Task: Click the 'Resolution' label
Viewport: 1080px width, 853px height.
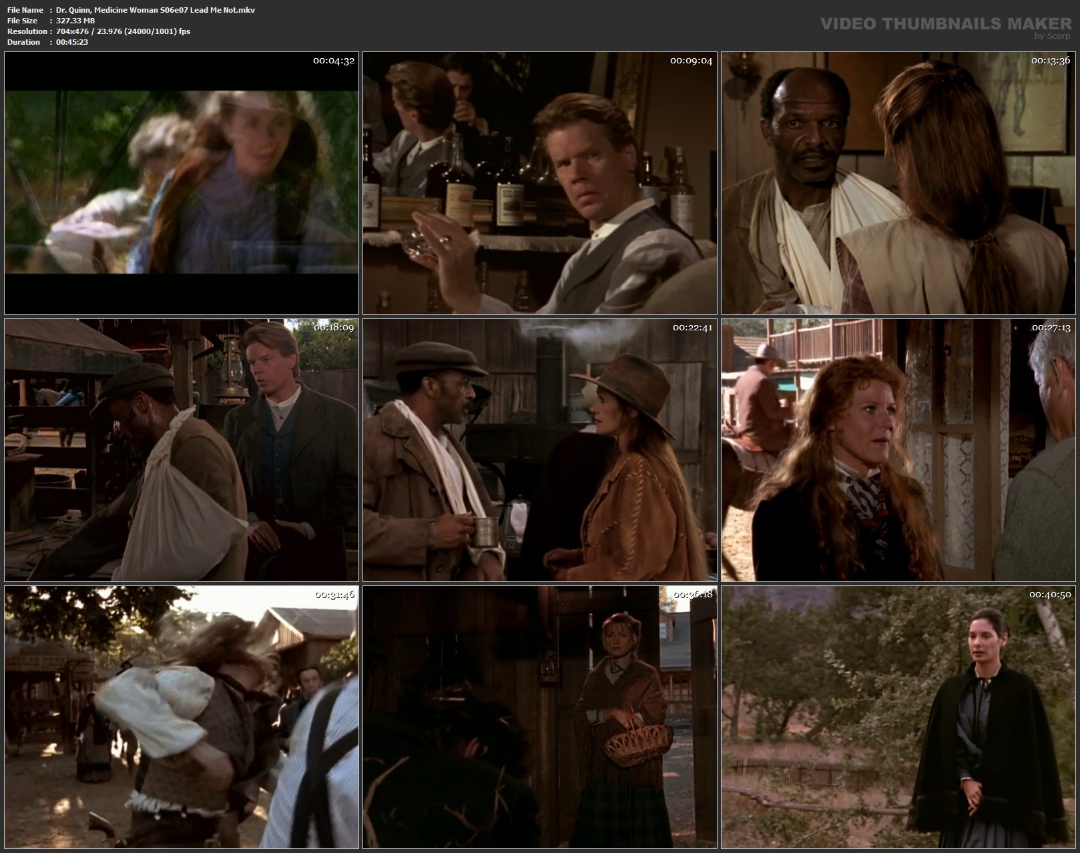Action: click(x=27, y=31)
